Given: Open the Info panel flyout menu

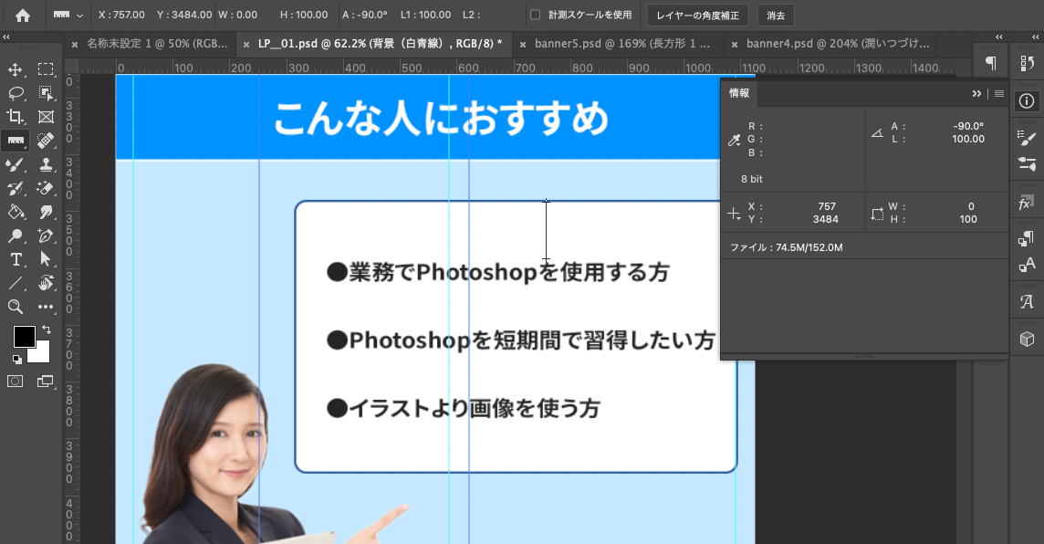Looking at the screenshot, I should pyautogui.click(x=998, y=94).
